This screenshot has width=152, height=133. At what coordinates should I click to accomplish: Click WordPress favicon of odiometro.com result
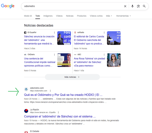point(26,89)
